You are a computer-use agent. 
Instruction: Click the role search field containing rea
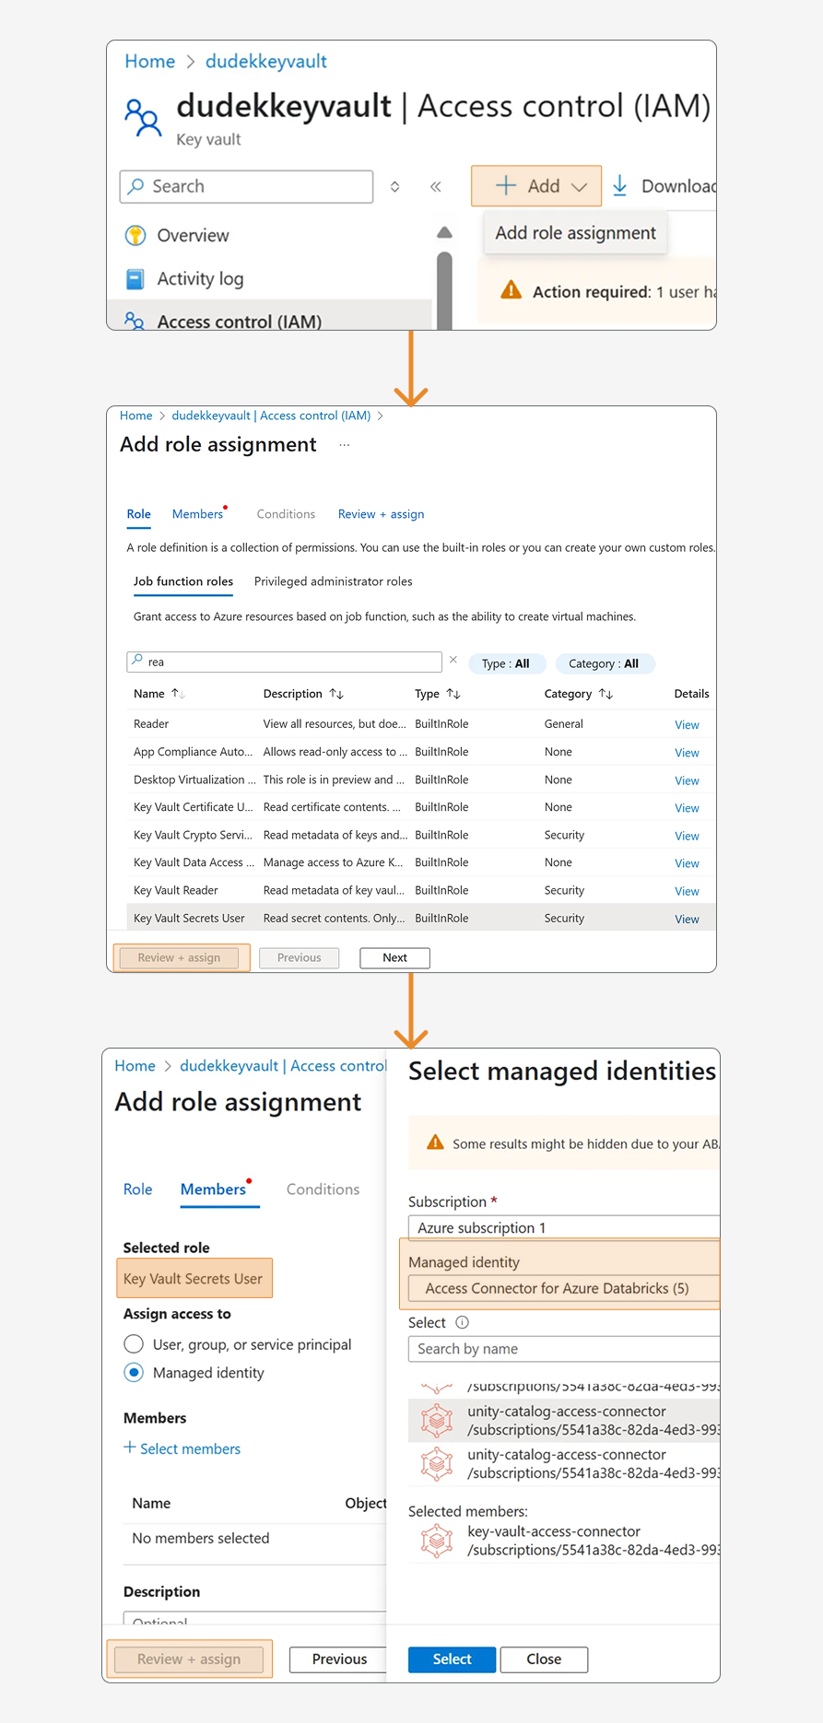[284, 662]
